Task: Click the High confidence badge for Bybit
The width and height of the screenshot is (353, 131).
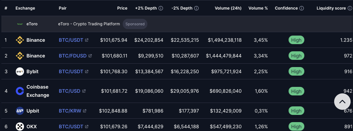Action: pyautogui.click(x=296, y=71)
